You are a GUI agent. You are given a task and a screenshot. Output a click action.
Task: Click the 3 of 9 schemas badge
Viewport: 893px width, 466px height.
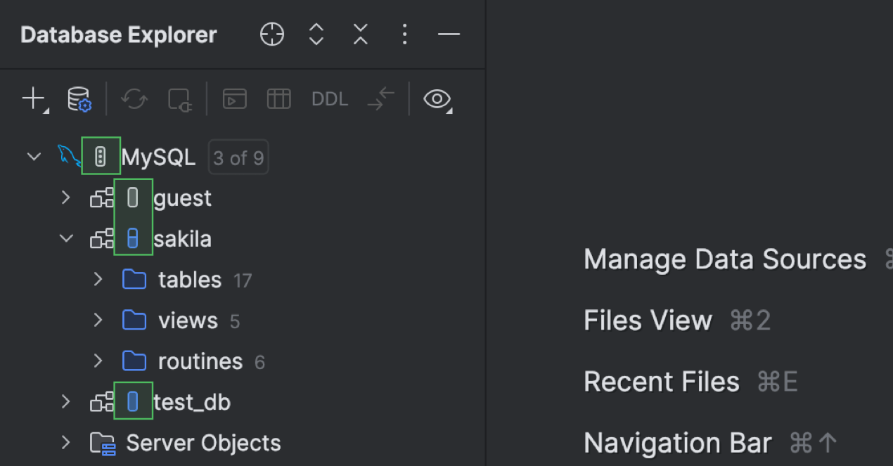(238, 157)
